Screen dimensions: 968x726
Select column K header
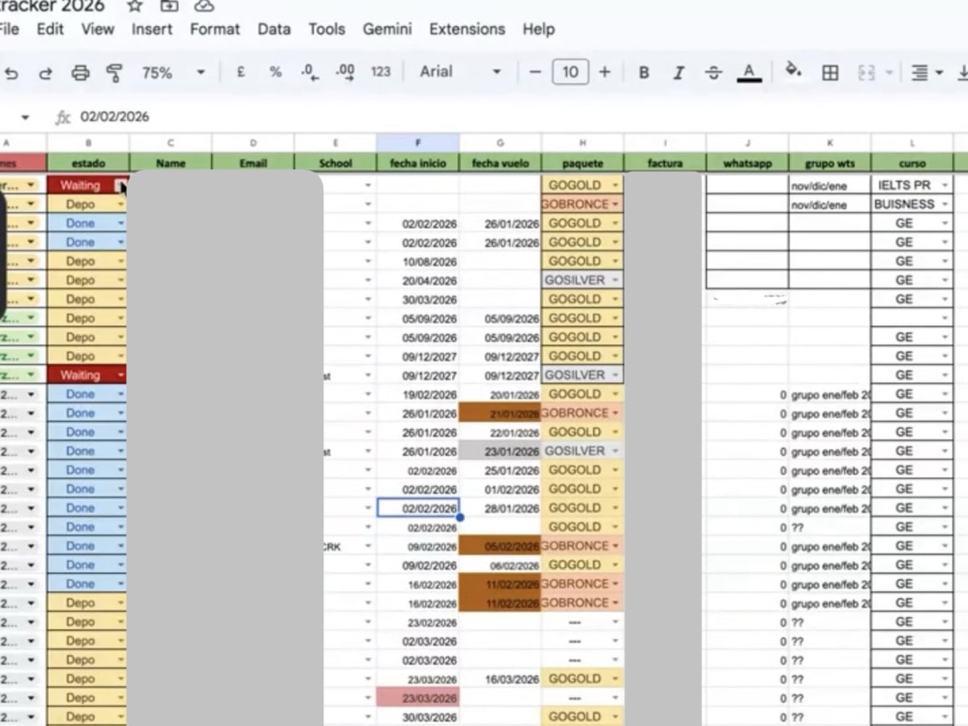click(830, 142)
